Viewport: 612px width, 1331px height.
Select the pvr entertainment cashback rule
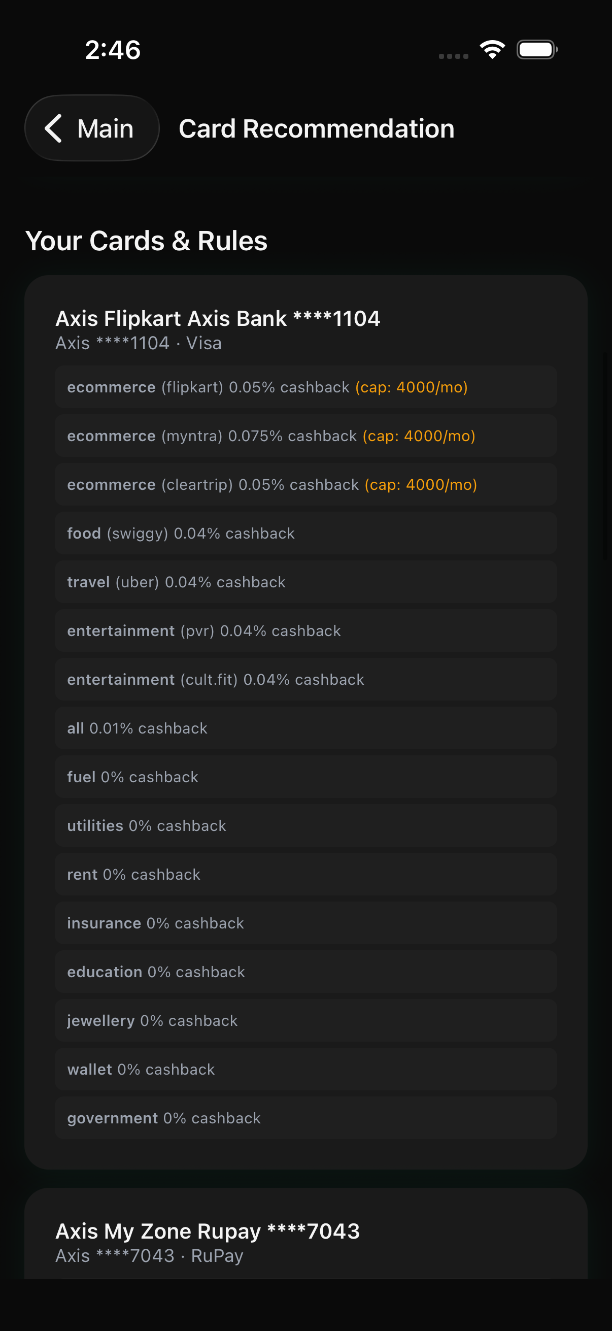point(305,630)
